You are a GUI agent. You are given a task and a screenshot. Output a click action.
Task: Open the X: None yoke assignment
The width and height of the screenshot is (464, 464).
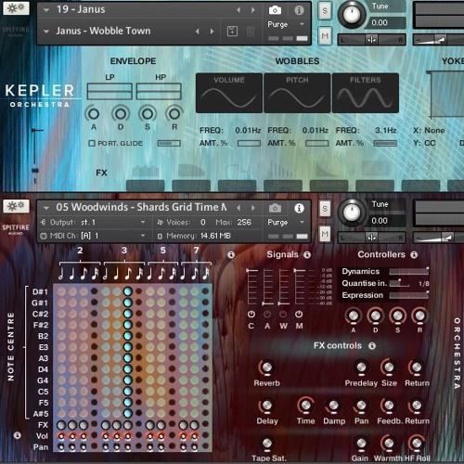429,130
